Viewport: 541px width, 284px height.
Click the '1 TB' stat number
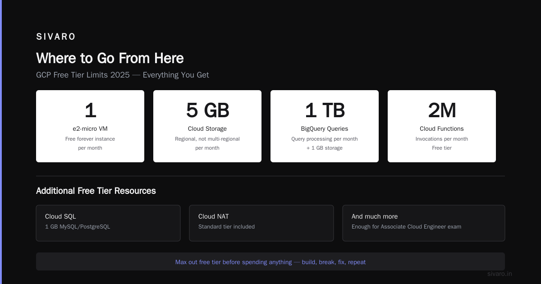pos(325,110)
